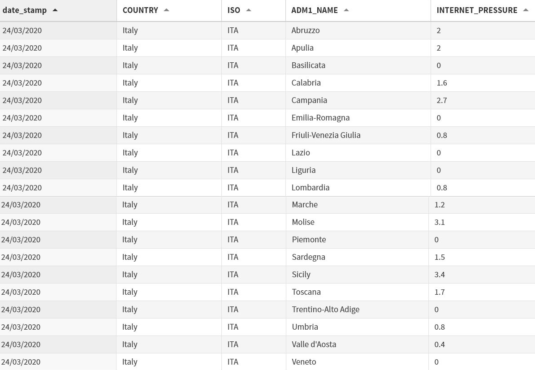Click the ADM1_NAME sort triangle

pos(346,10)
